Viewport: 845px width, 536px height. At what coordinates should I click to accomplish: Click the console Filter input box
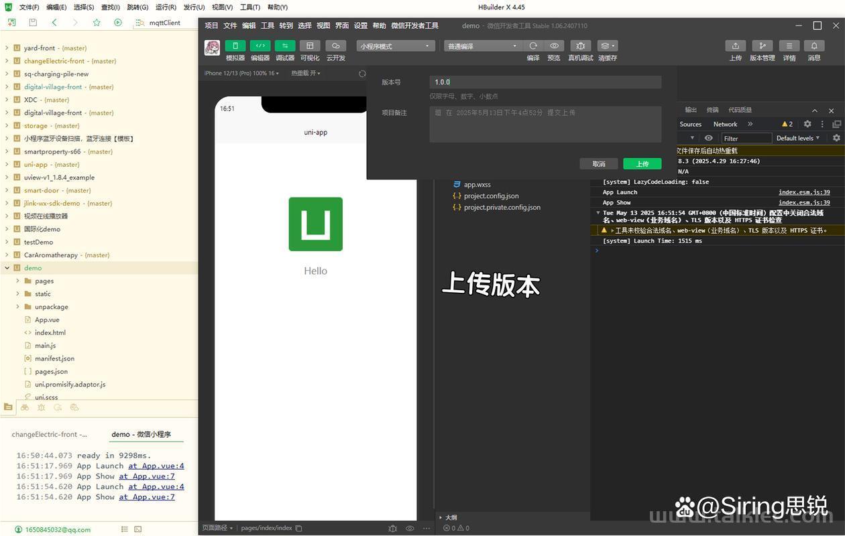(x=746, y=138)
